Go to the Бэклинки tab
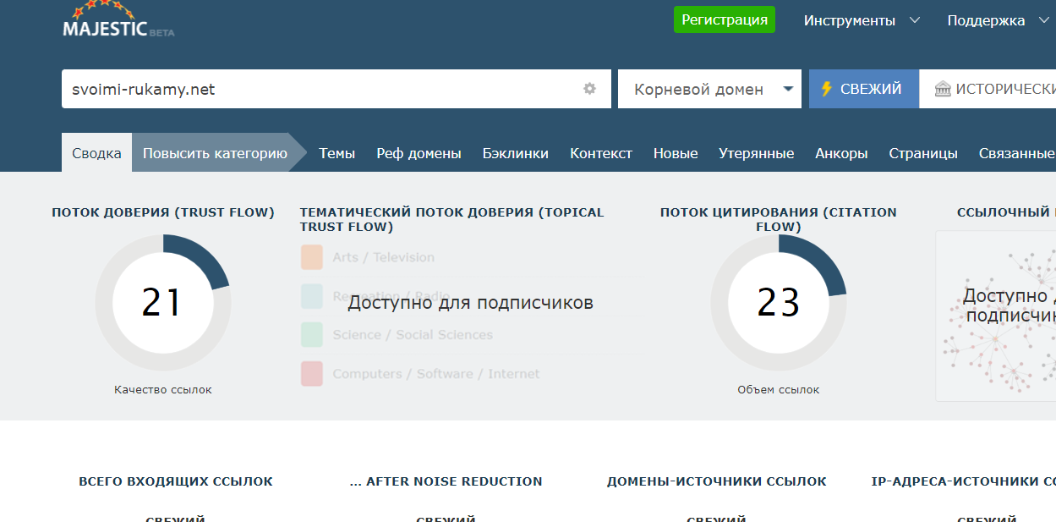Image resolution: width=1056 pixels, height=522 pixels. 516,153
